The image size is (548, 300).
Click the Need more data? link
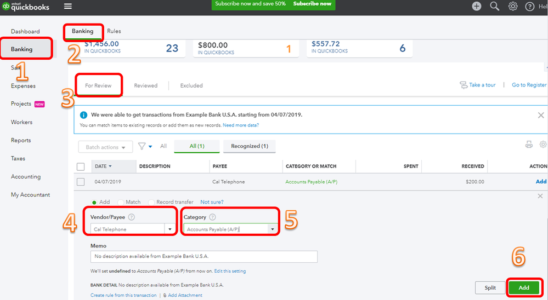tap(241, 125)
